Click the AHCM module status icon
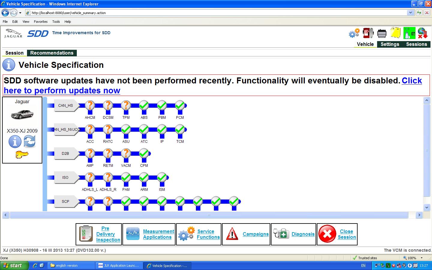Screen dimensions: 432x270 pyautogui.click(x=90, y=106)
